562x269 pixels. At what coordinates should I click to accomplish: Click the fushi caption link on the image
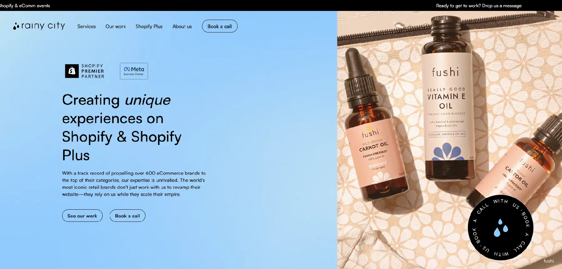tap(549, 261)
